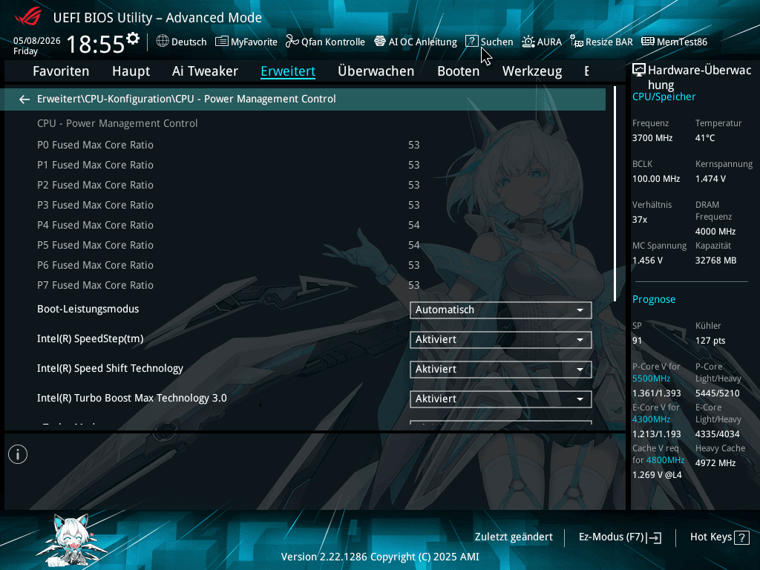Screen dimensions: 760x570
Task: Click the 18:55 clock display
Action: (96, 45)
